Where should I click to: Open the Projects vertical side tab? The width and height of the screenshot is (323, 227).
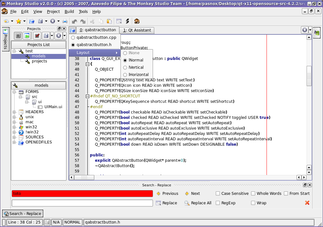pyautogui.click(x=6, y=39)
